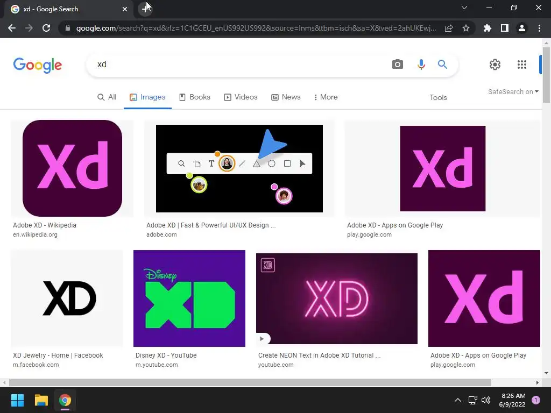The width and height of the screenshot is (551, 413).
Task: Open File Explorer from the taskbar
Action: [41, 400]
